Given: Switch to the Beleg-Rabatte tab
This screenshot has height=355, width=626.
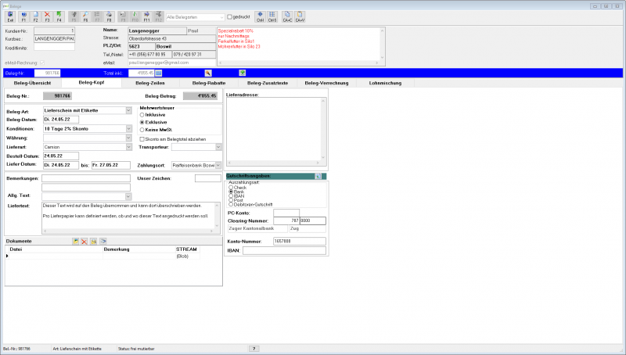Looking at the screenshot, I should (209, 83).
